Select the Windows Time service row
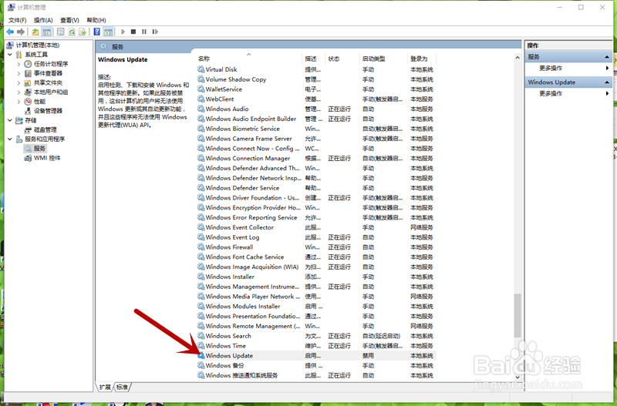 pyautogui.click(x=316, y=346)
